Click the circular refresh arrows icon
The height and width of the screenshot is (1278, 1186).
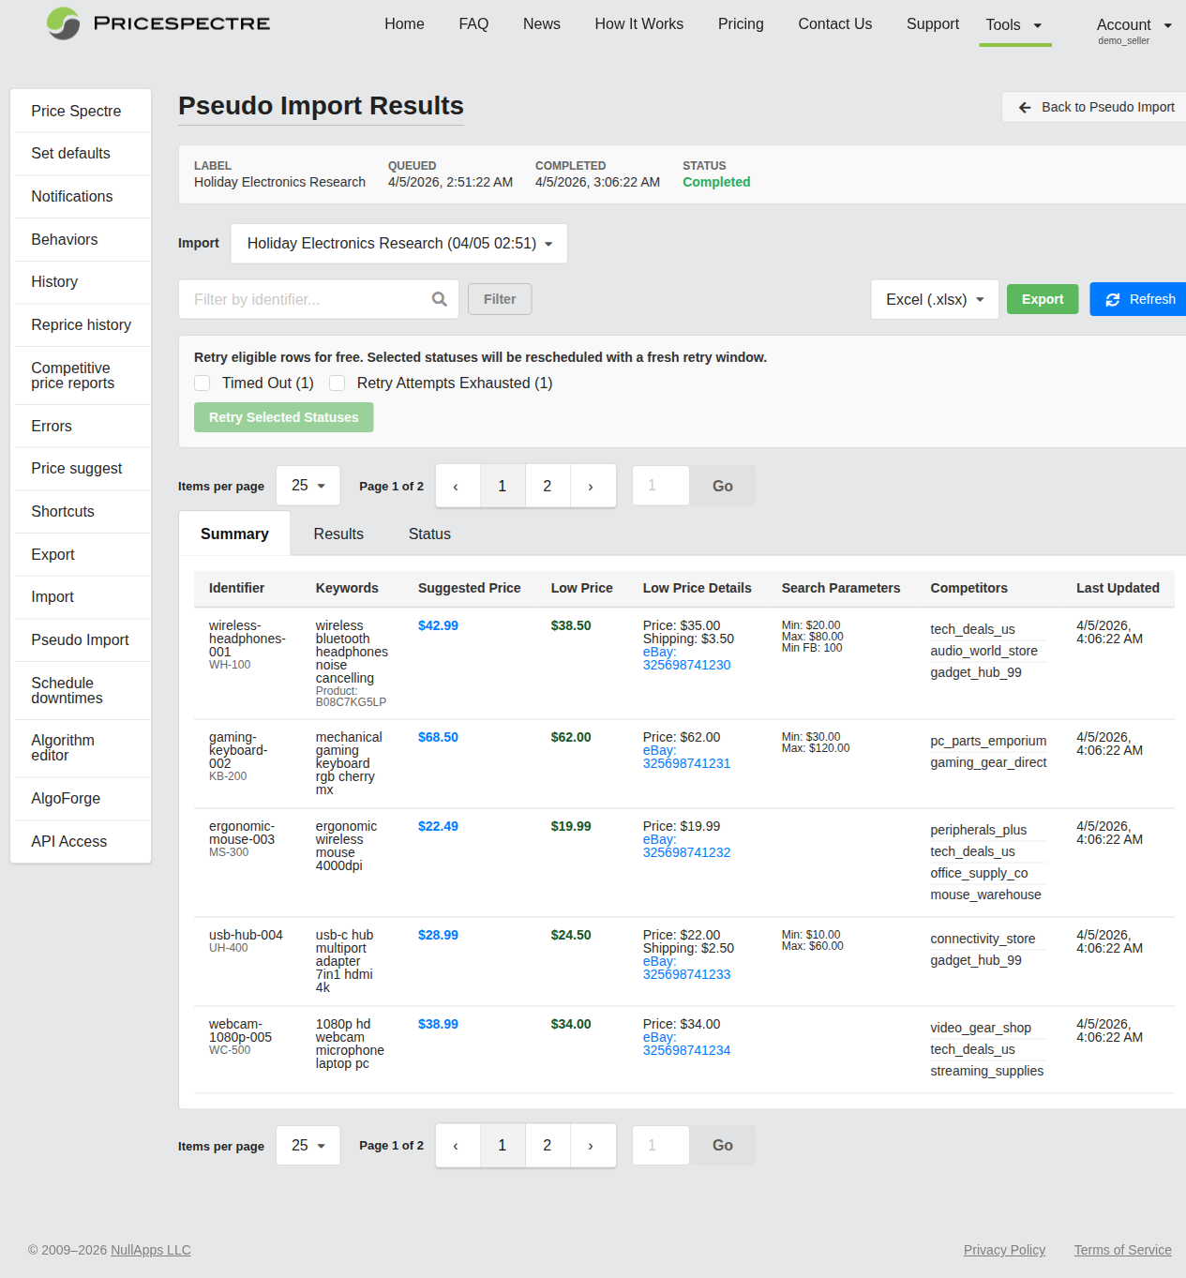(1113, 299)
